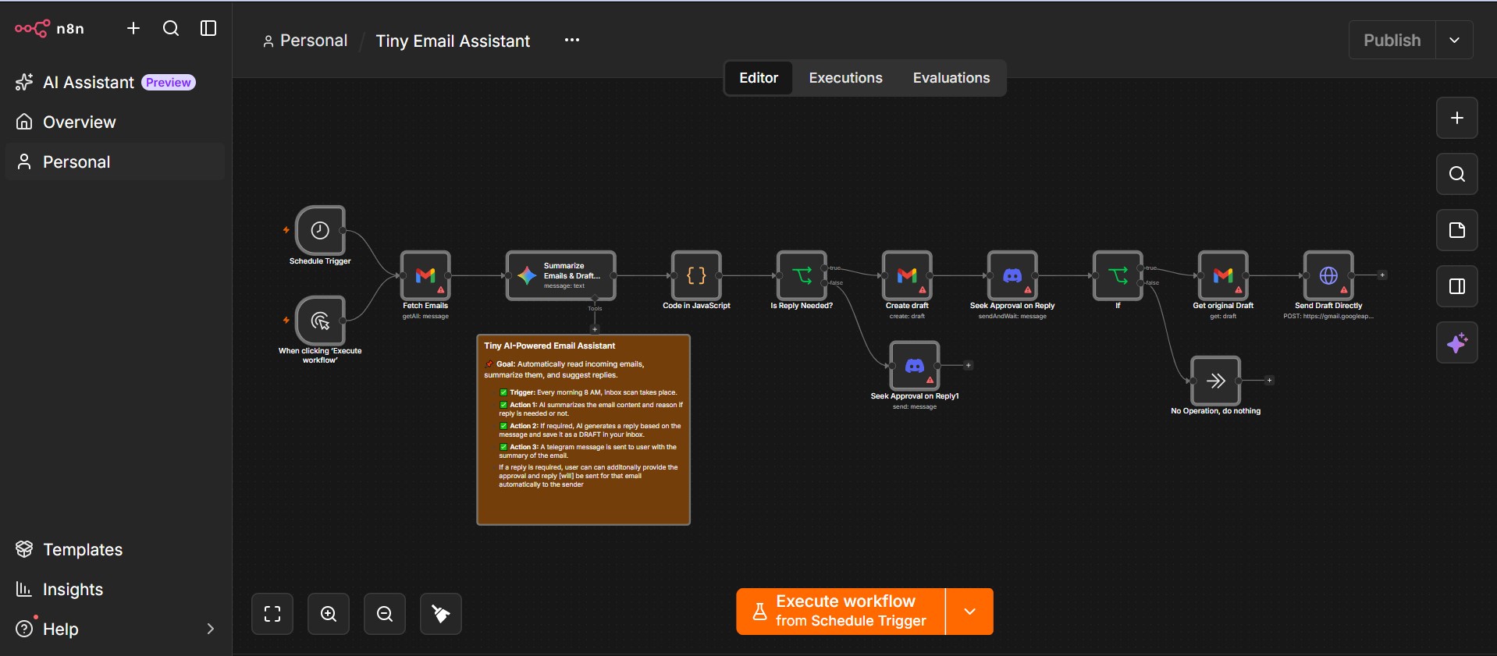This screenshot has width=1497, height=656.
Task: Click Personal breadcrumb link
Action: (305, 41)
